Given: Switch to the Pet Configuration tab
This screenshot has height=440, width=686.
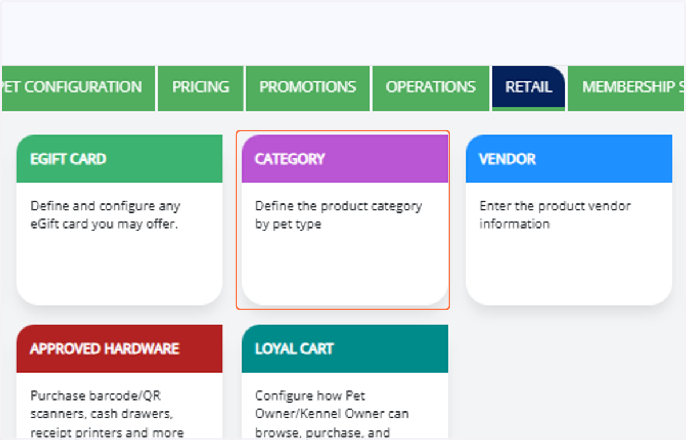Looking at the screenshot, I should pyautogui.click(x=78, y=89).
